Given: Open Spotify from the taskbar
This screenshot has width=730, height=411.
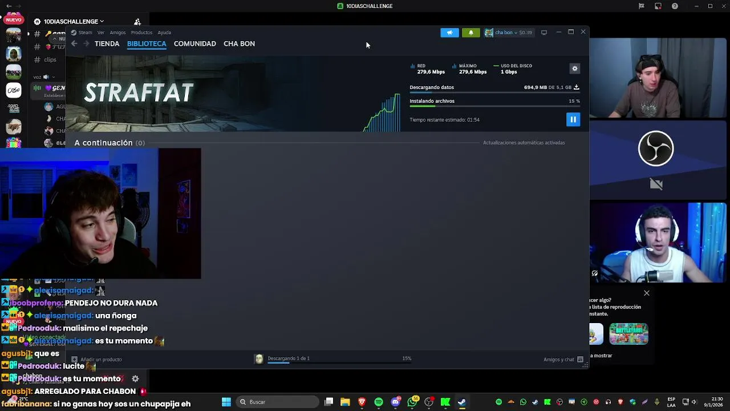Looking at the screenshot, I should click(x=379, y=402).
